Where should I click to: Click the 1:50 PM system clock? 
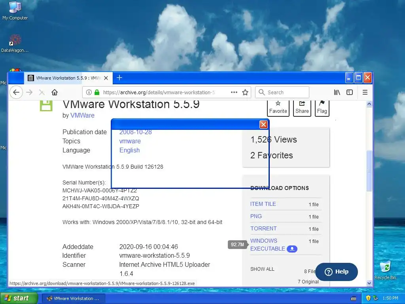390,298
